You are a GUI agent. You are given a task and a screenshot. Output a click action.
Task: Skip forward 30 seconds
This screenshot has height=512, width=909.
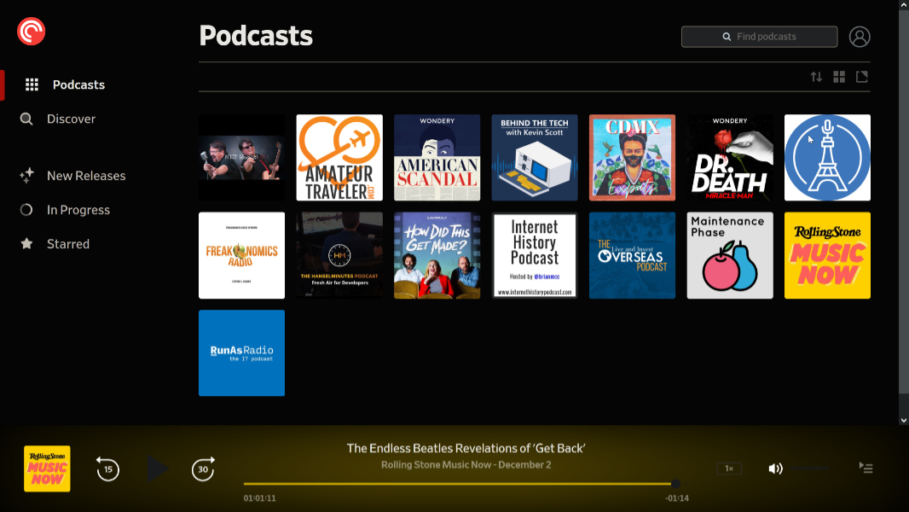tap(203, 468)
